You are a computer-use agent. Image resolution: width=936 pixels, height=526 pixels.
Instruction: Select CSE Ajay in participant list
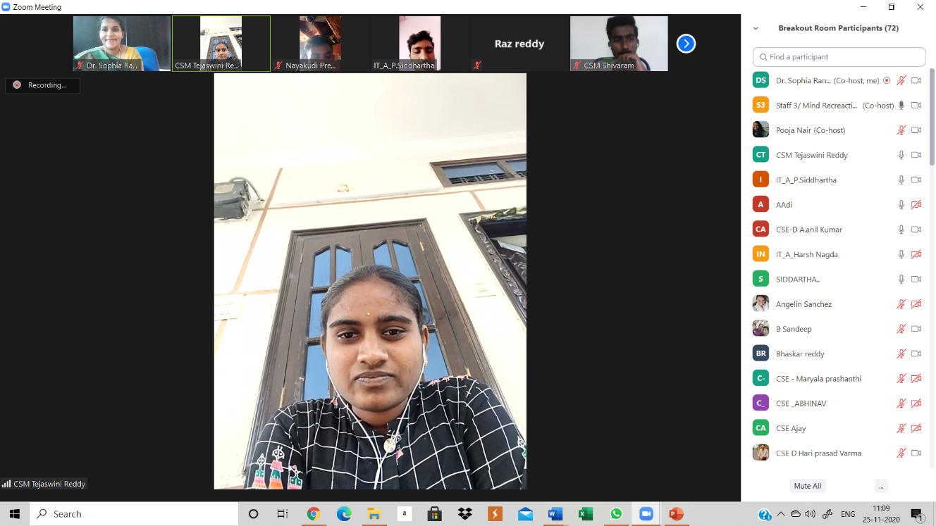point(791,428)
